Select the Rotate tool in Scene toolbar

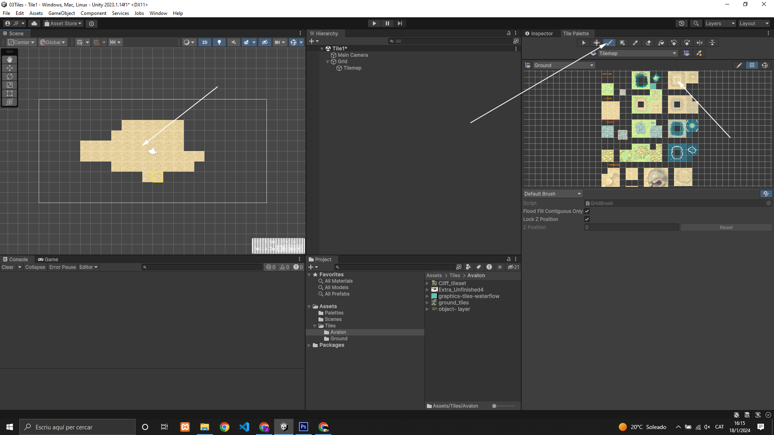pos(10,77)
